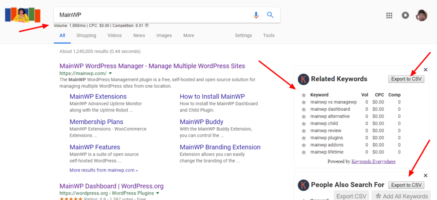Click the 'mainwp alternative' keyword text
The height and width of the screenshot is (200, 437).
pyautogui.click(x=330, y=117)
